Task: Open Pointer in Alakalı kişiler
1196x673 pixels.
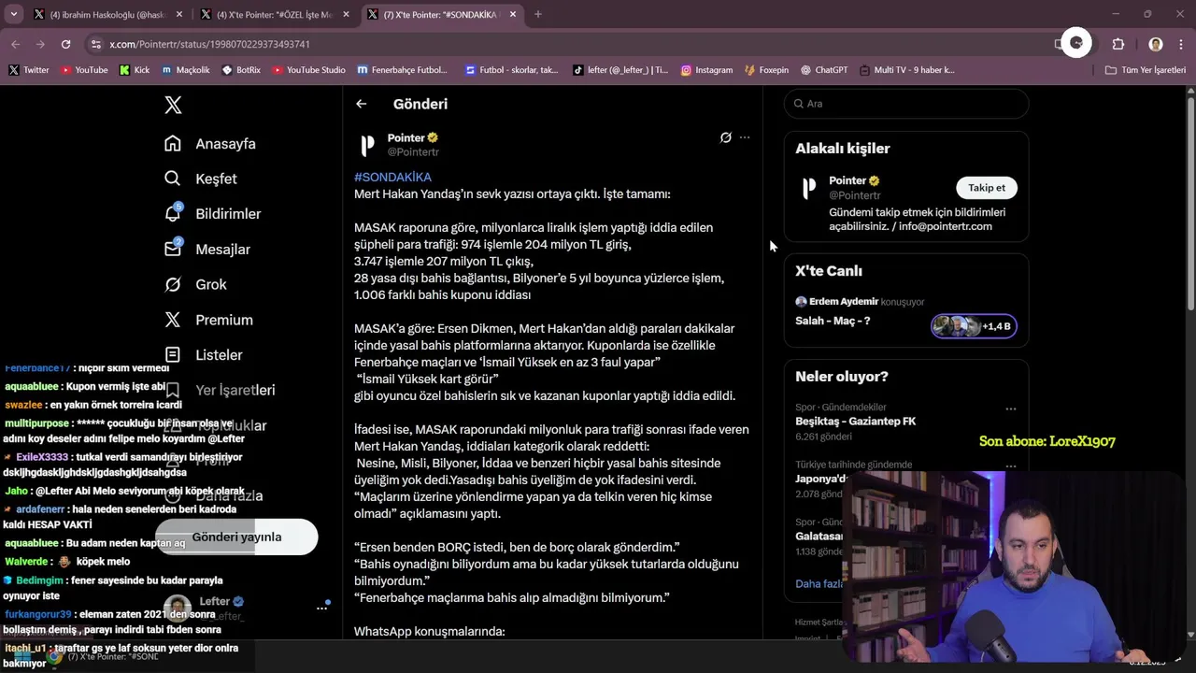Action: tap(847, 180)
